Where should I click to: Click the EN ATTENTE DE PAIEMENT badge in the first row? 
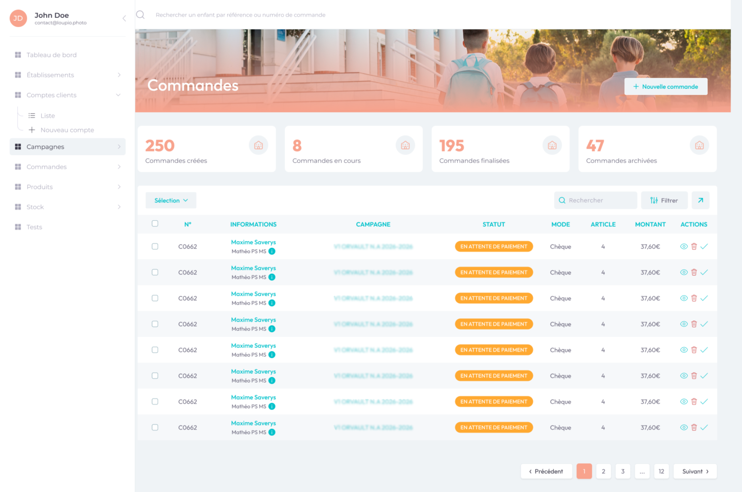click(x=494, y=246)
